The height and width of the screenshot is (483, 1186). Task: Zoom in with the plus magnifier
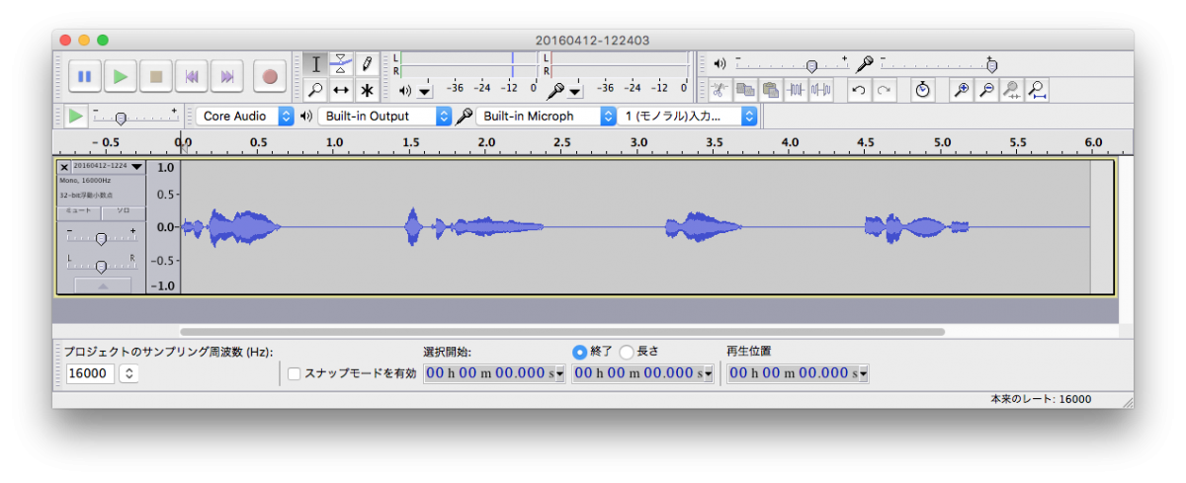click(961, 90)
